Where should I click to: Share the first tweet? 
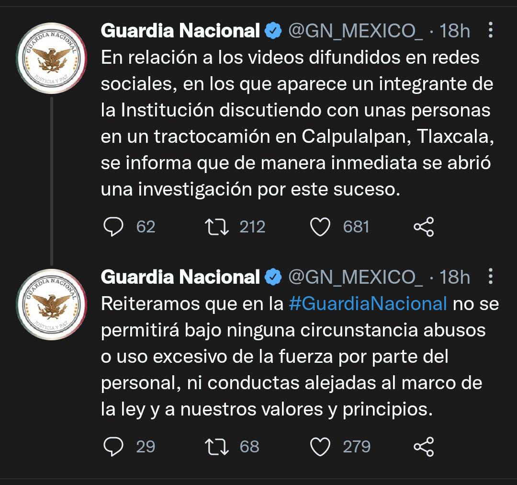click(x=423, y=227)
